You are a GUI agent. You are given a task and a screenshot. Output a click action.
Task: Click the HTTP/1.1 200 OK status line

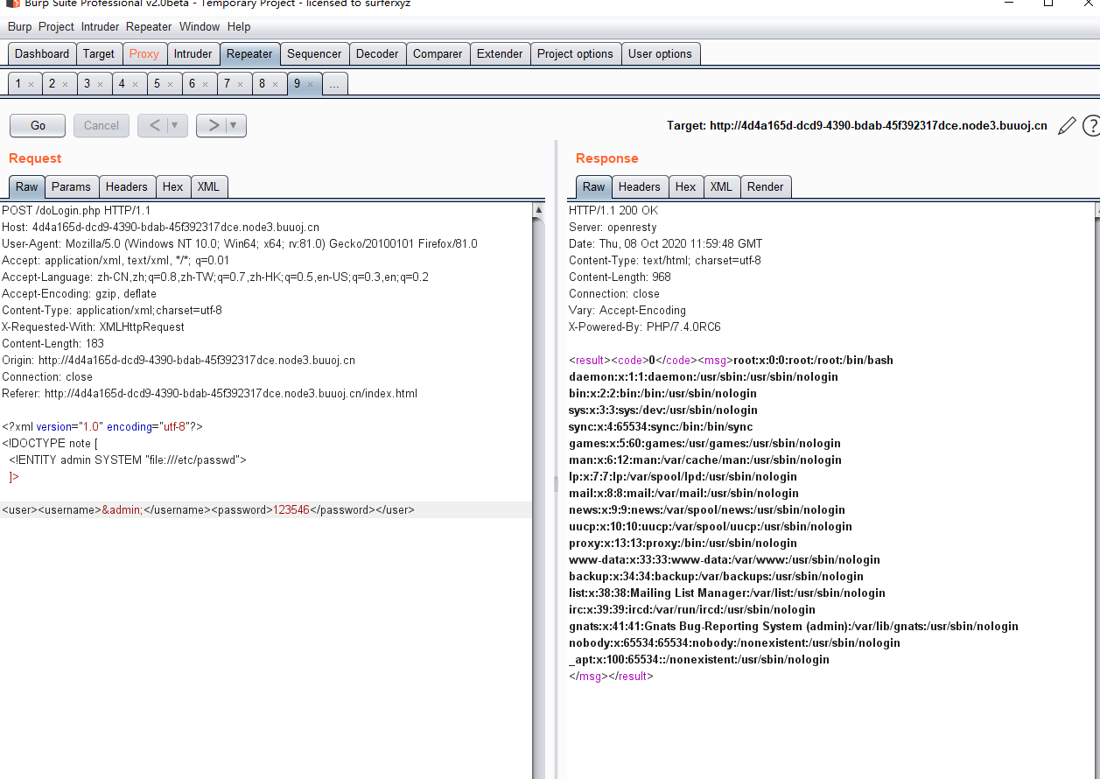pos(613,211)
